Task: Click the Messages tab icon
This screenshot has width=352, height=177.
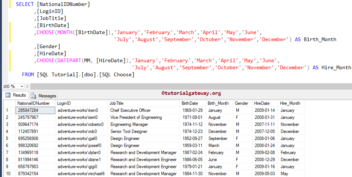Action: pos(34,96)
